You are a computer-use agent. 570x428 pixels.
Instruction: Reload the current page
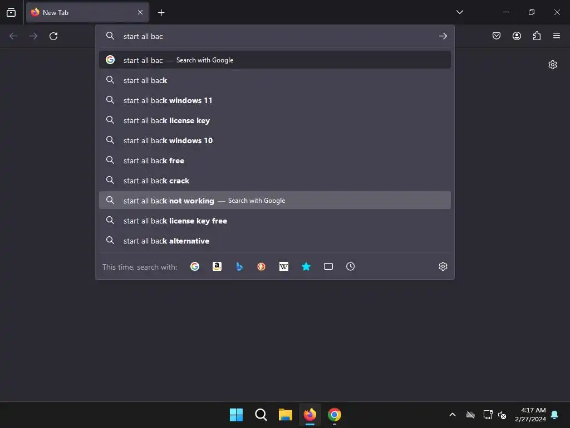pyautogui.click(x=53, y=36)
